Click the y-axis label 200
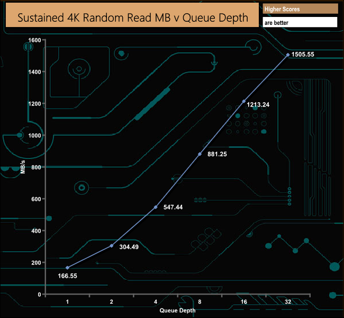The height and width of the screenshot is (318, 344). pyautogui.click(x=36, y=263)
